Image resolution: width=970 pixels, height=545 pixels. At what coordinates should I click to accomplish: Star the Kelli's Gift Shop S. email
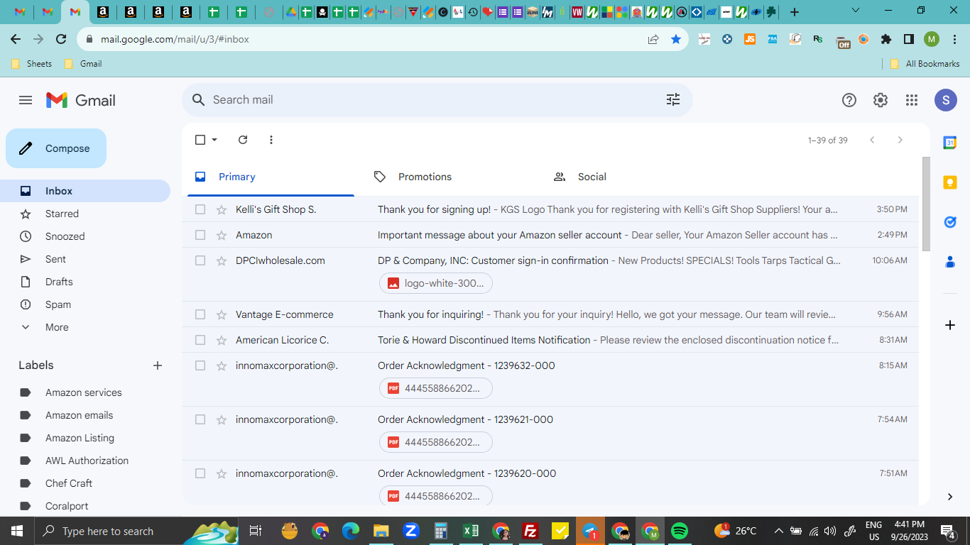222,209
